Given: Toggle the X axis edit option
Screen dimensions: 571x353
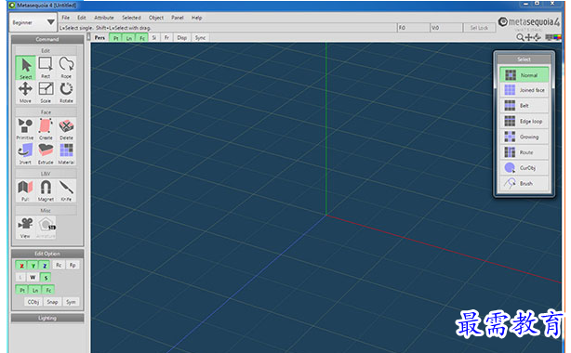Looking at the screenshot, I should 21,266.
